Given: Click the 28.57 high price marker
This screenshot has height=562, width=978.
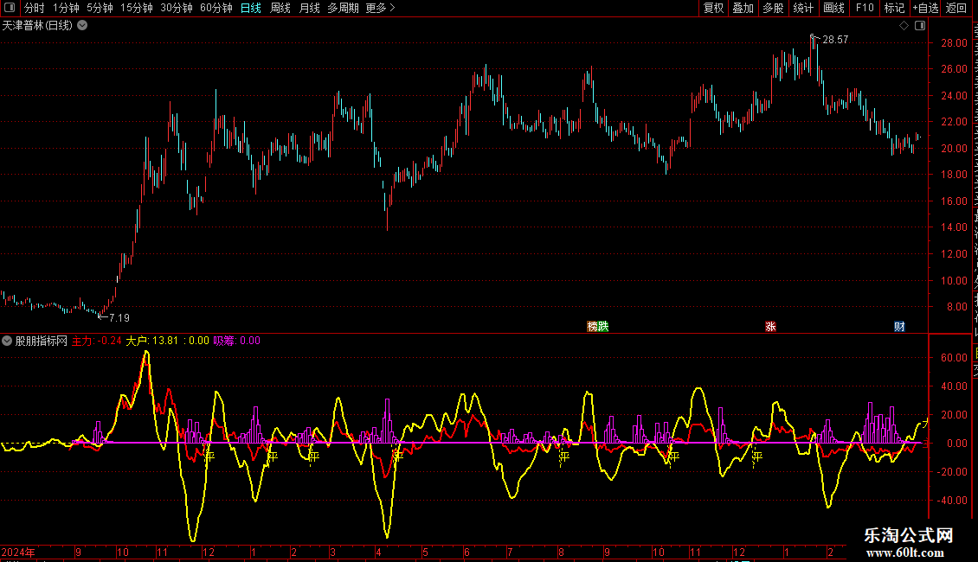Looking at the screenshot, I should [835, 40].
